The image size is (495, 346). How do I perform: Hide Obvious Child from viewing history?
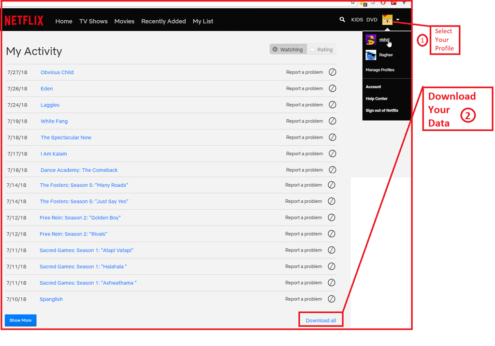[x=333, y=72]
